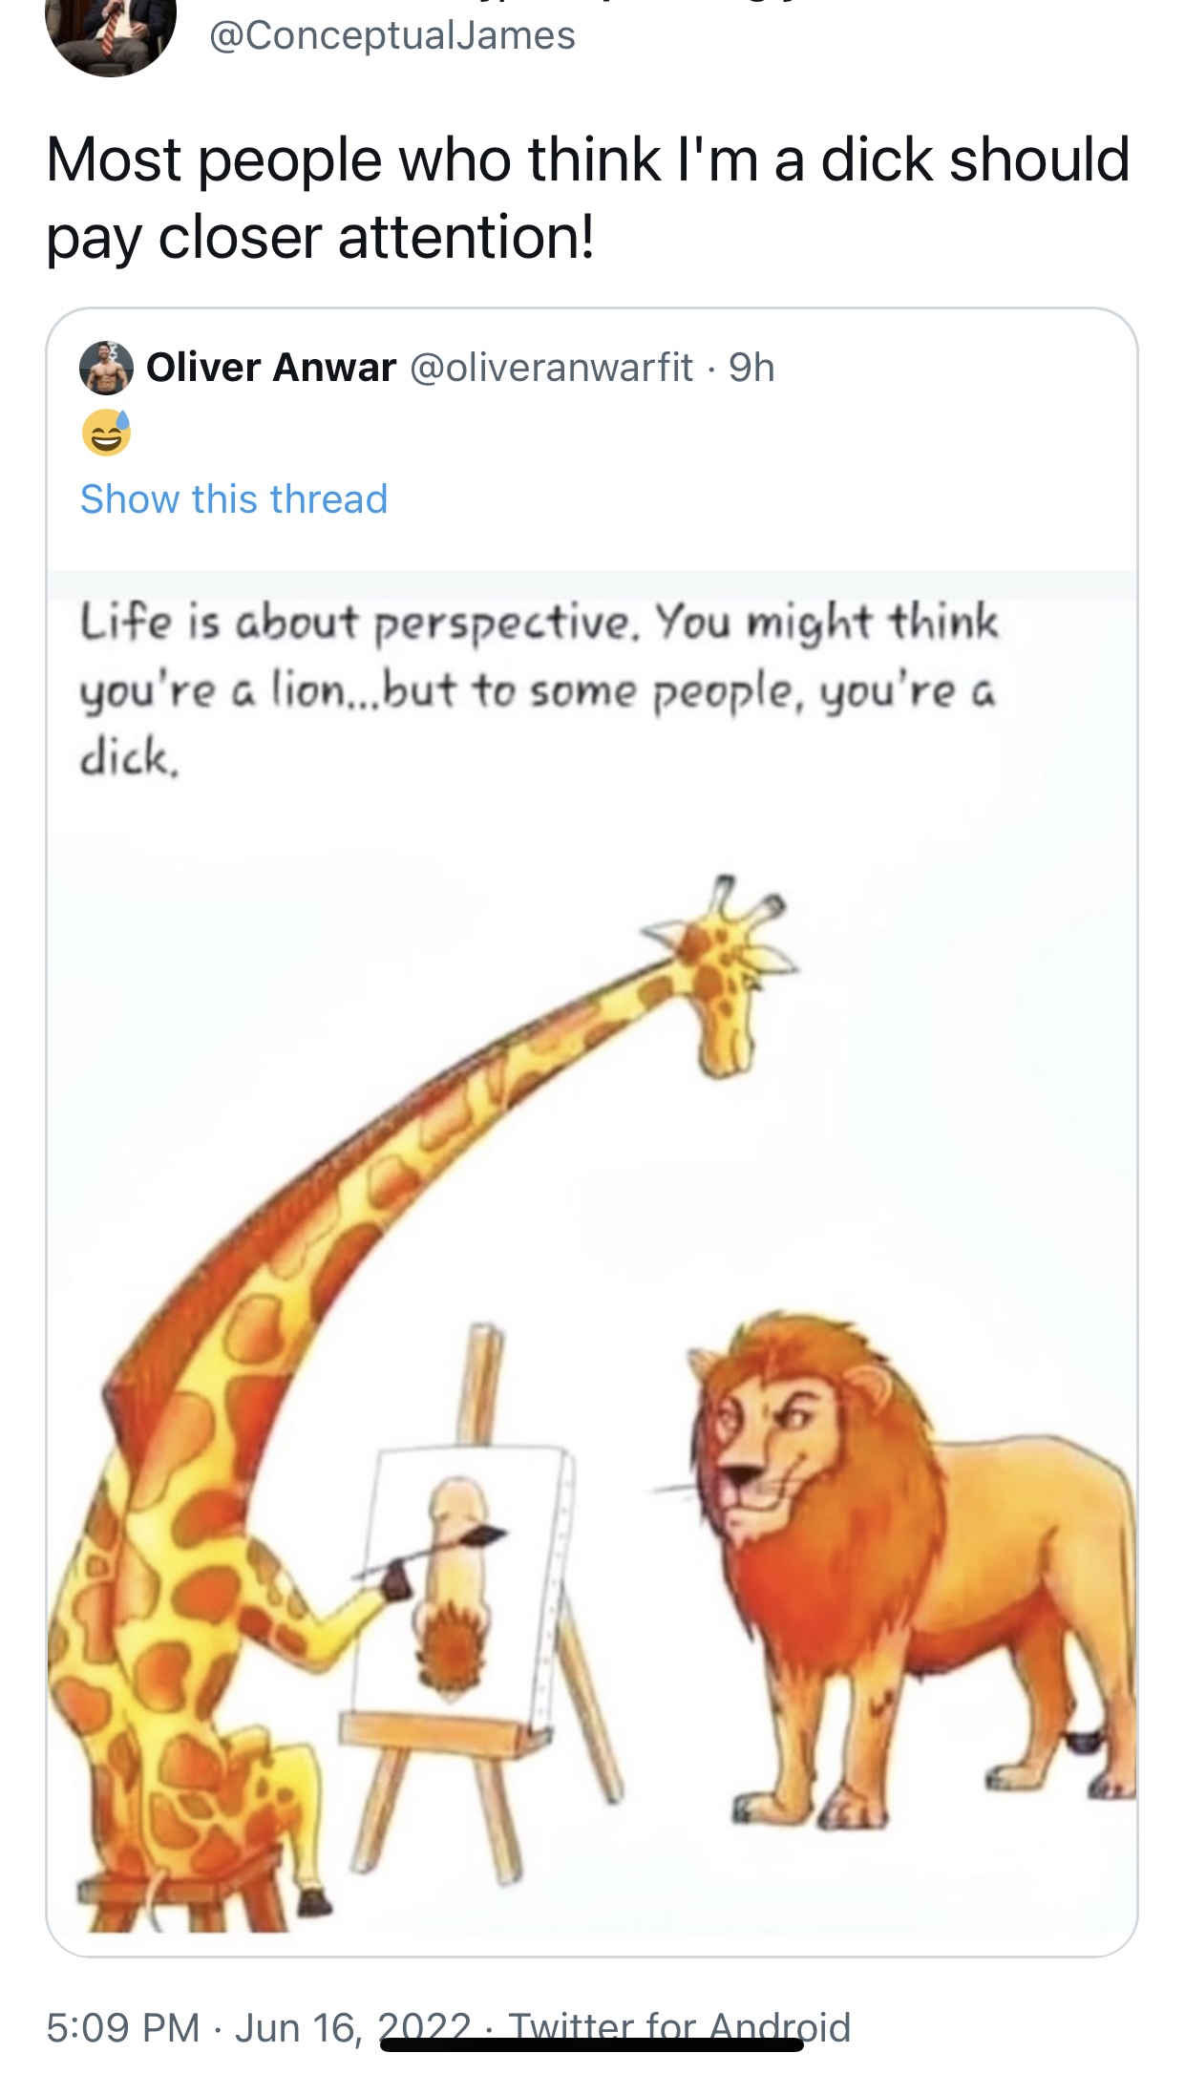The width and height of the screenshot is (1185, 2074).
Task: Open Oliver Anwar's small avatar
Action: tap(106, 368)
